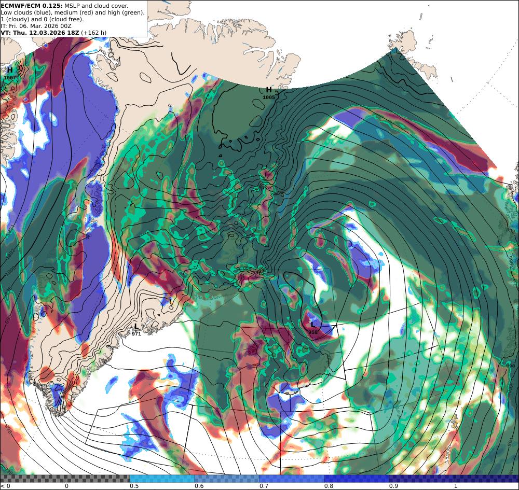
Task: Click the 0.7–0.8 blue colorbar segment
Action: point(292,479)
